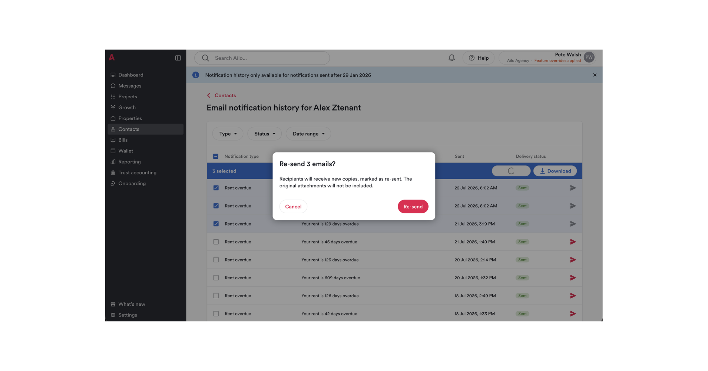Screen dimensions: 708x371
Task: Click the Ailo logo icon
Action: pyautogui.click(x=112, y=58)
